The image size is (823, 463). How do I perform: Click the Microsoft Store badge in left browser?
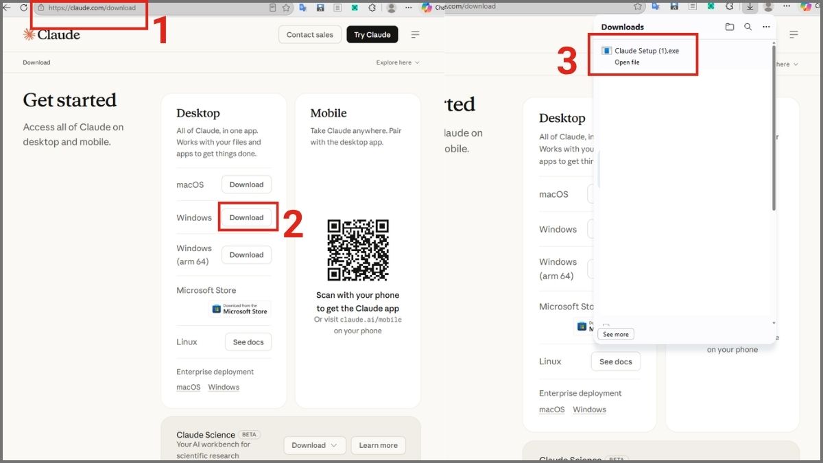pos(240,309)
